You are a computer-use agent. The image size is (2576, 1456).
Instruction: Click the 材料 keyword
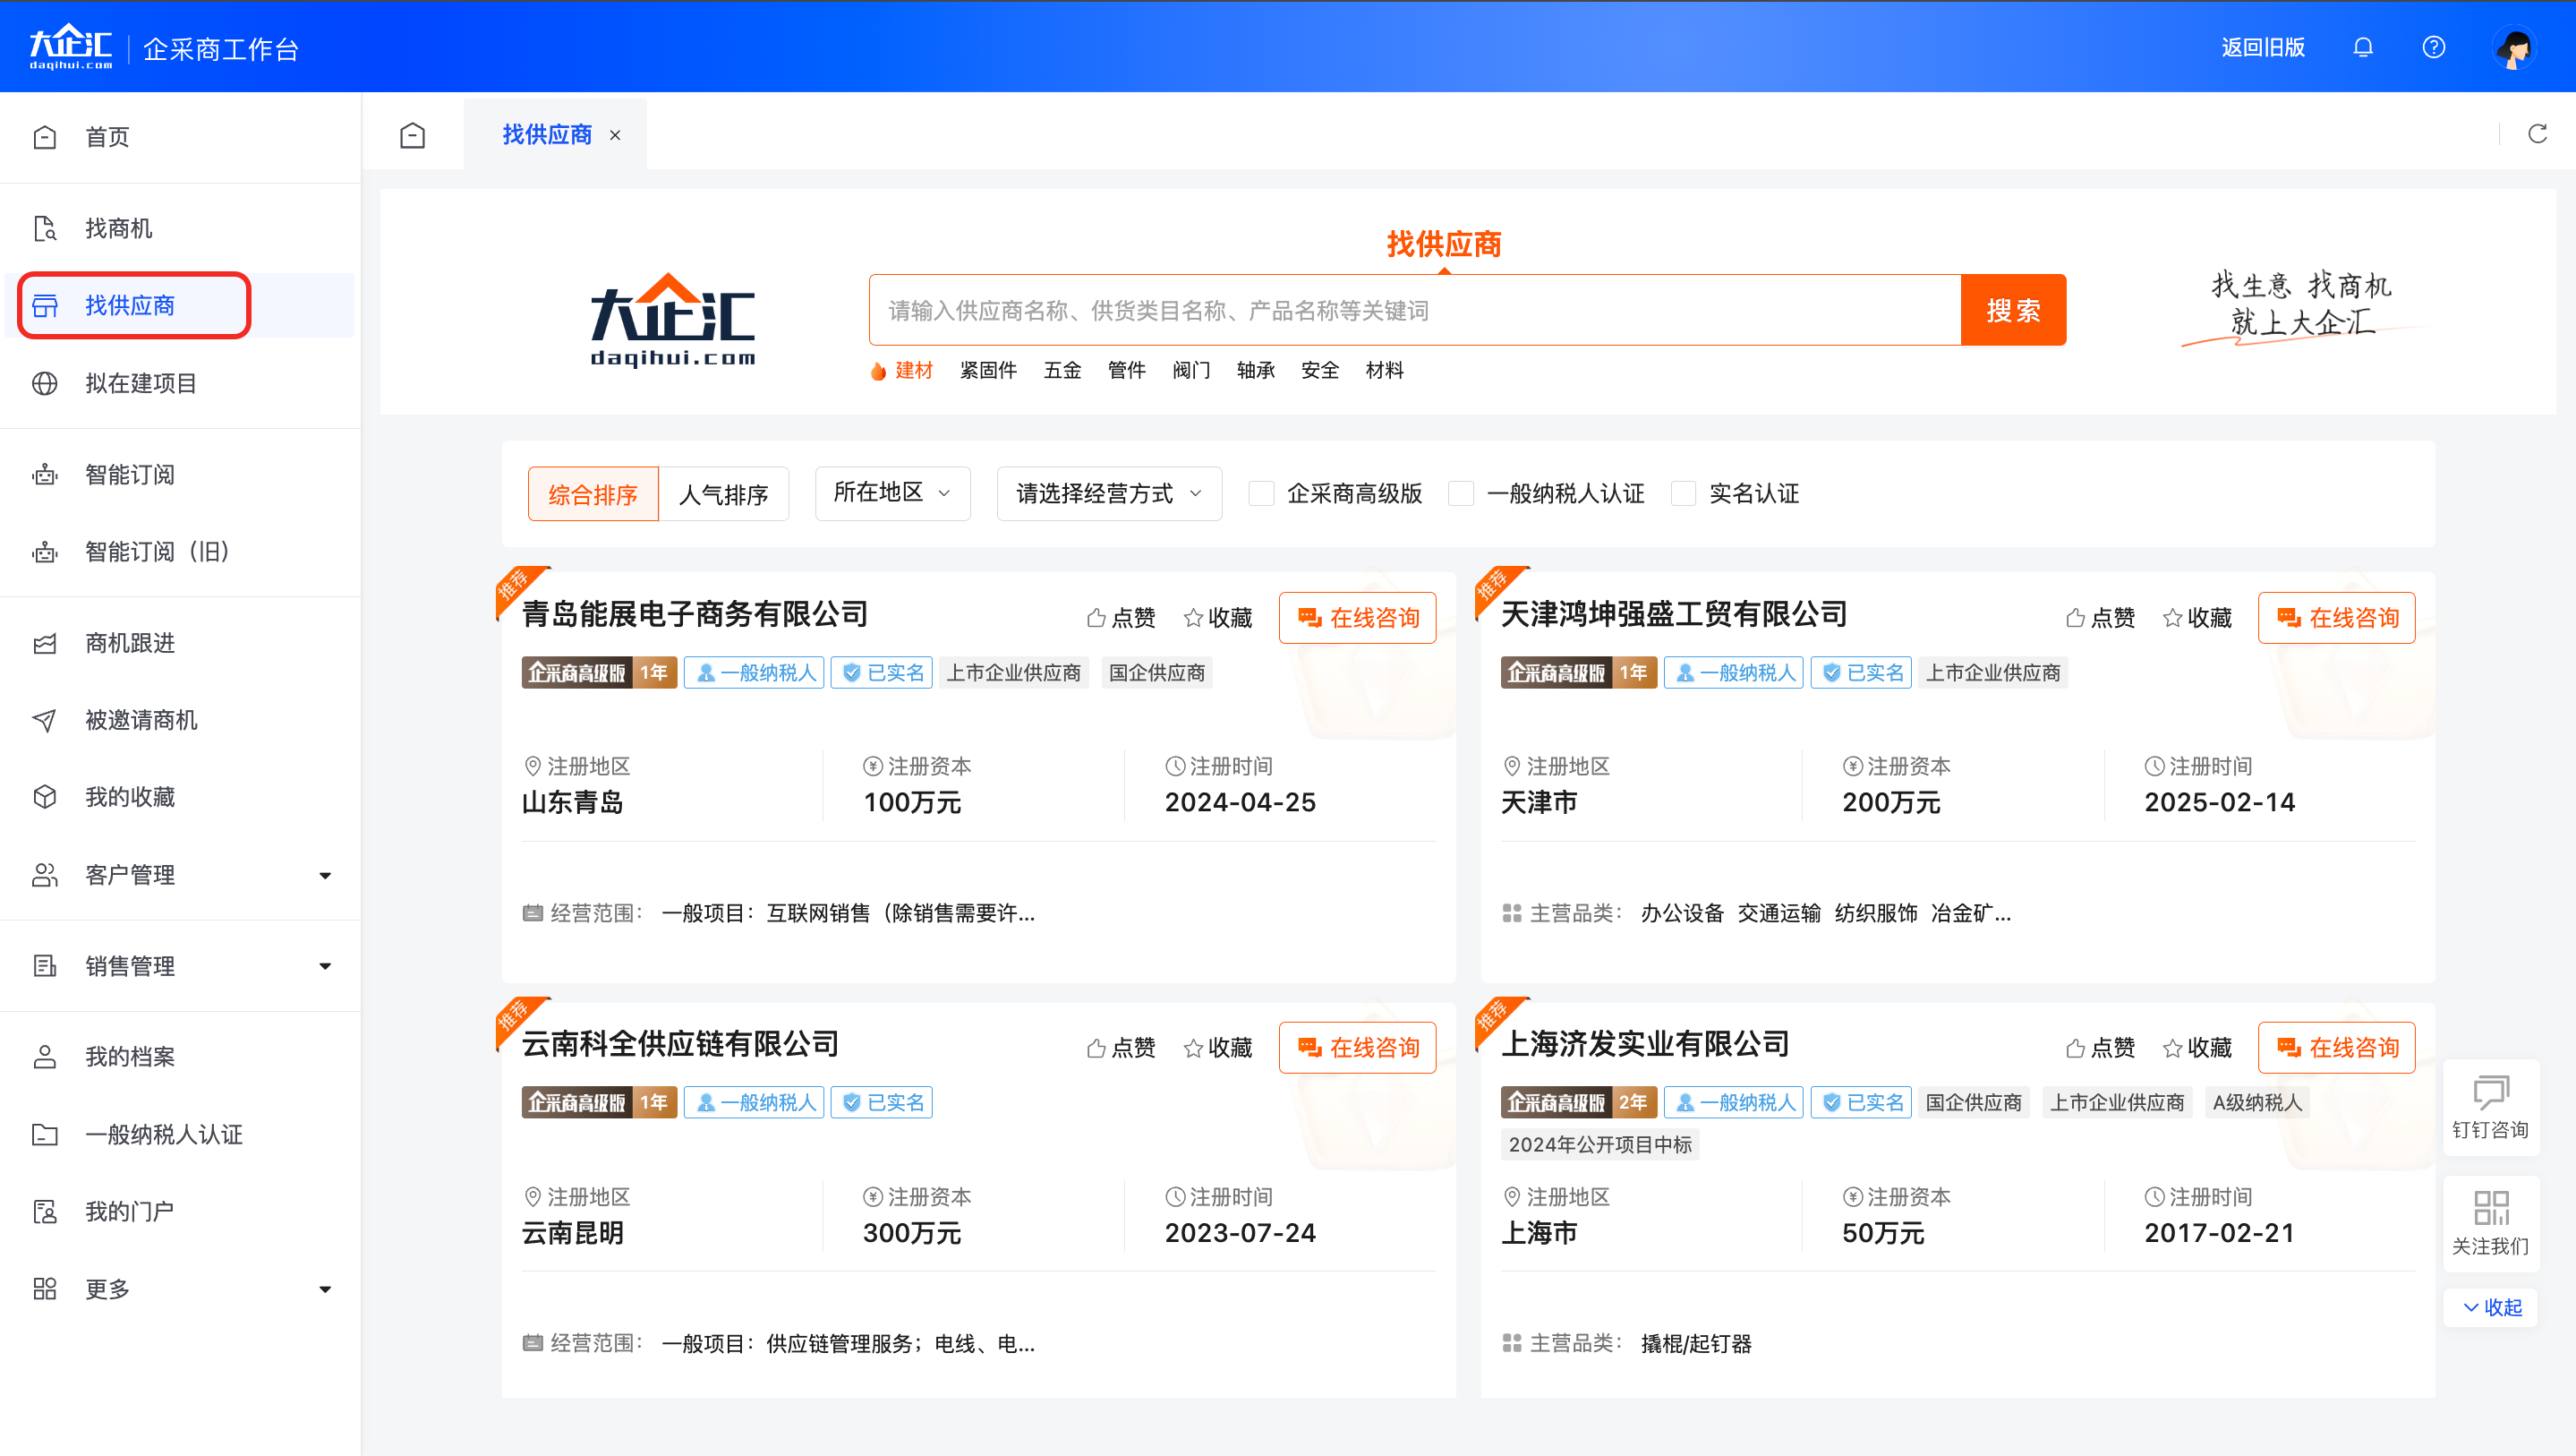click(x=1384, y=370)
